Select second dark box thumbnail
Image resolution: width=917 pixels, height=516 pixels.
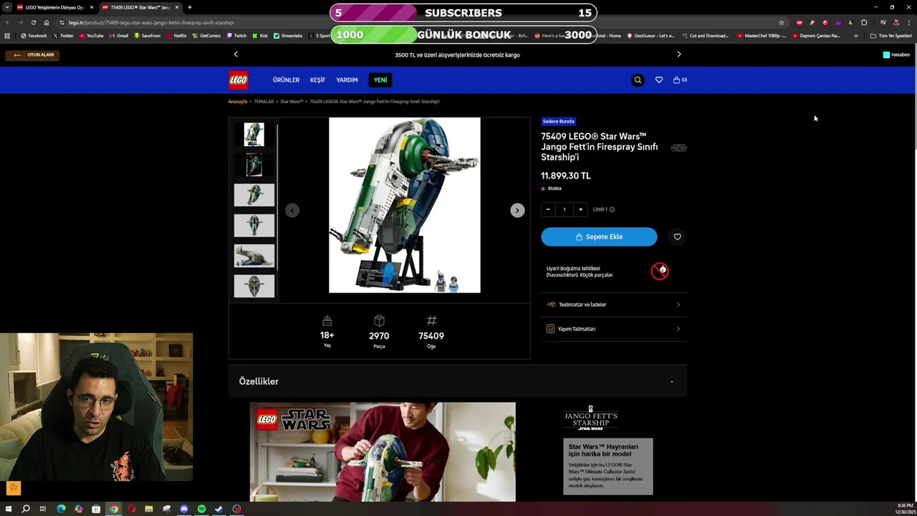click(254, 165)
